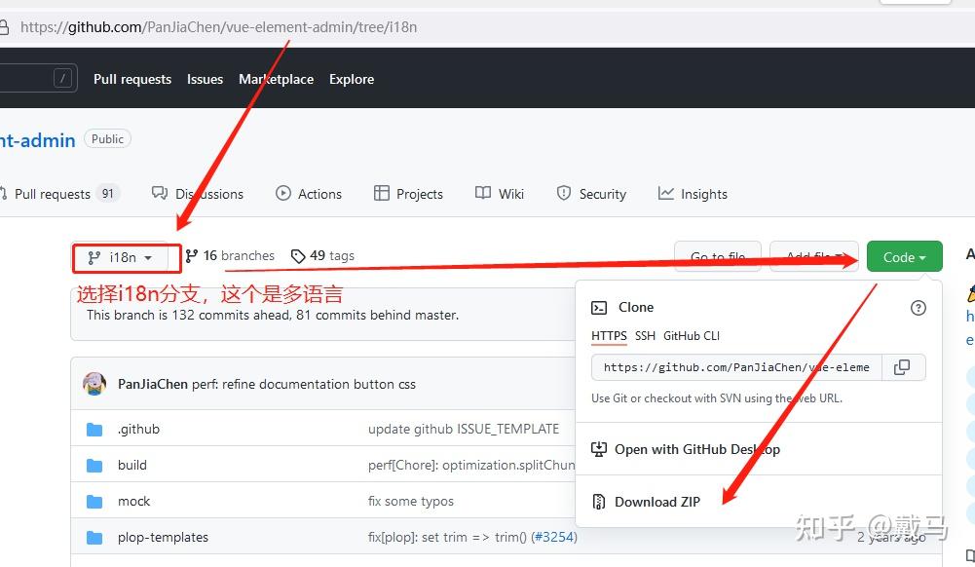Viewport: 975px width, 567px height.
Task: Click the Security shield icon
Action: [x=564, y=194]
